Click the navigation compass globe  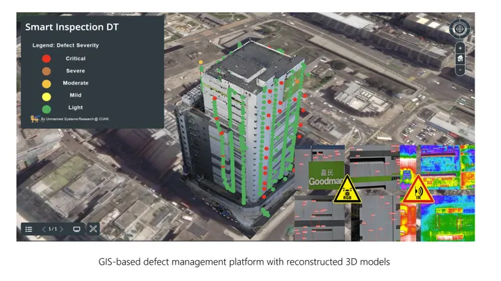460,28
